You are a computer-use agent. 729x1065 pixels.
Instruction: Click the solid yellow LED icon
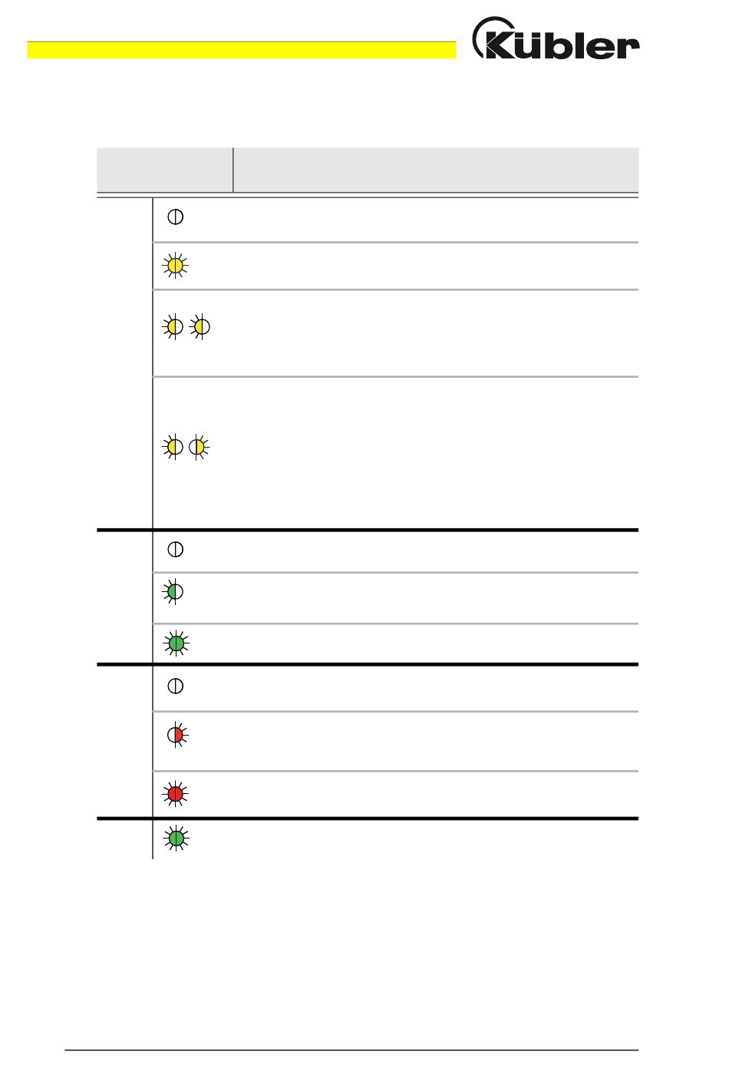pos(175,266)
